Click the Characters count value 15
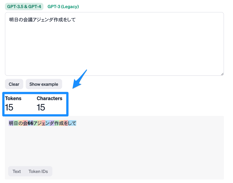The height and width of the screenshot is (183, 233). 41,107
